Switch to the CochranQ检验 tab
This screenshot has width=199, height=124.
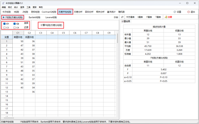click(49, 12)
